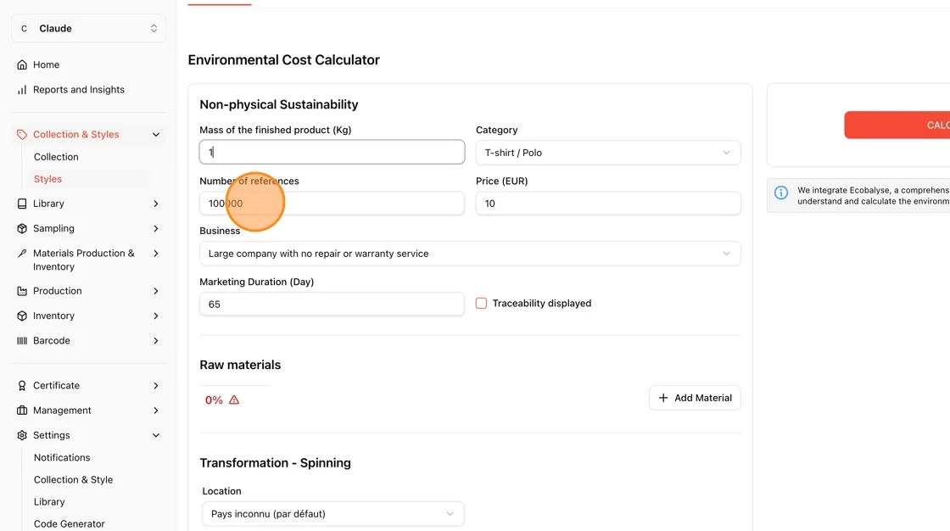
Task: Click the Number of references field
Action: point(332,203)
